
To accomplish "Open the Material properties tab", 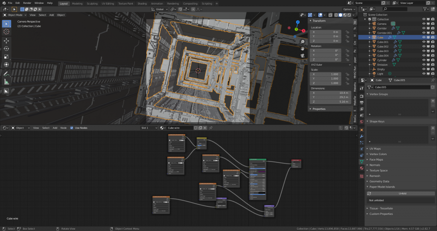I will (361, 168).
